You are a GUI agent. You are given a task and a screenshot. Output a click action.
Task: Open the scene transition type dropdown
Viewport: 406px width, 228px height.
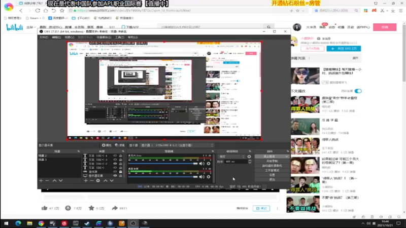pos(231,157)
